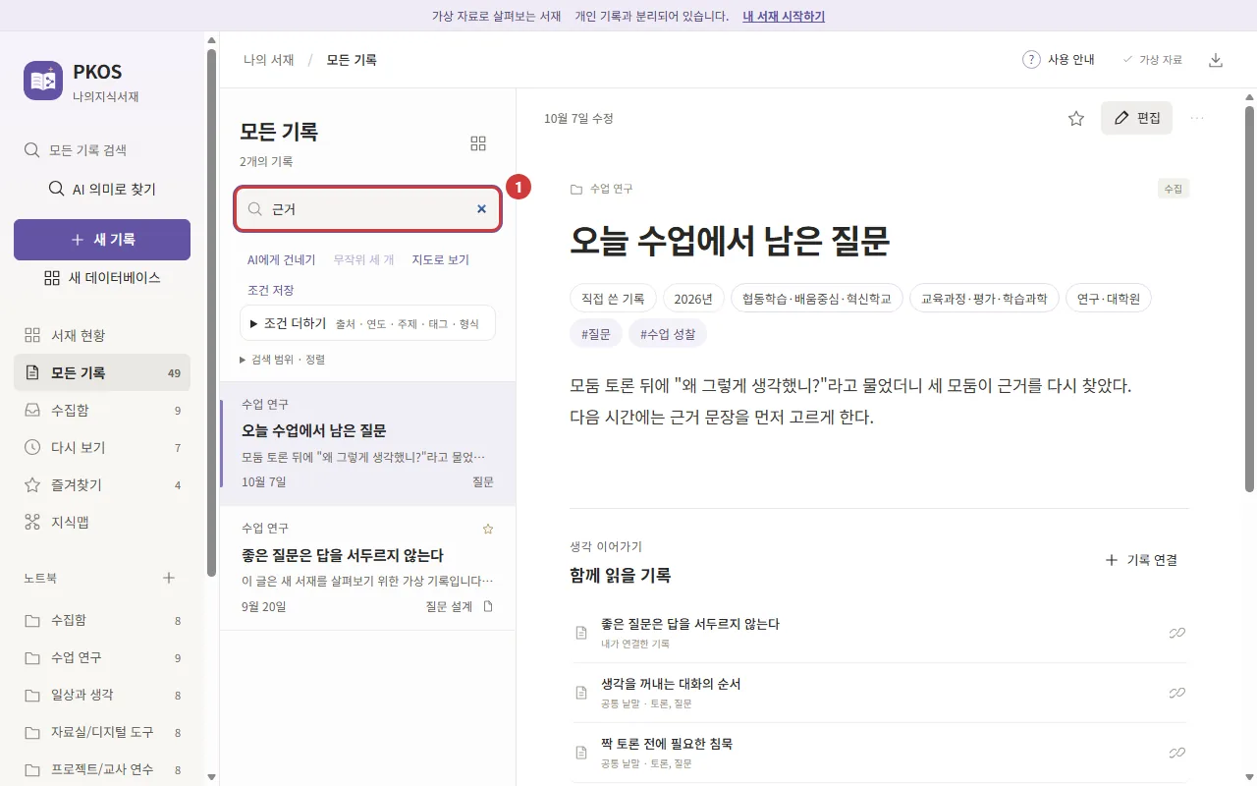Click AI에게 건네기 link
1257x786 pixels.
pos(281,259)
